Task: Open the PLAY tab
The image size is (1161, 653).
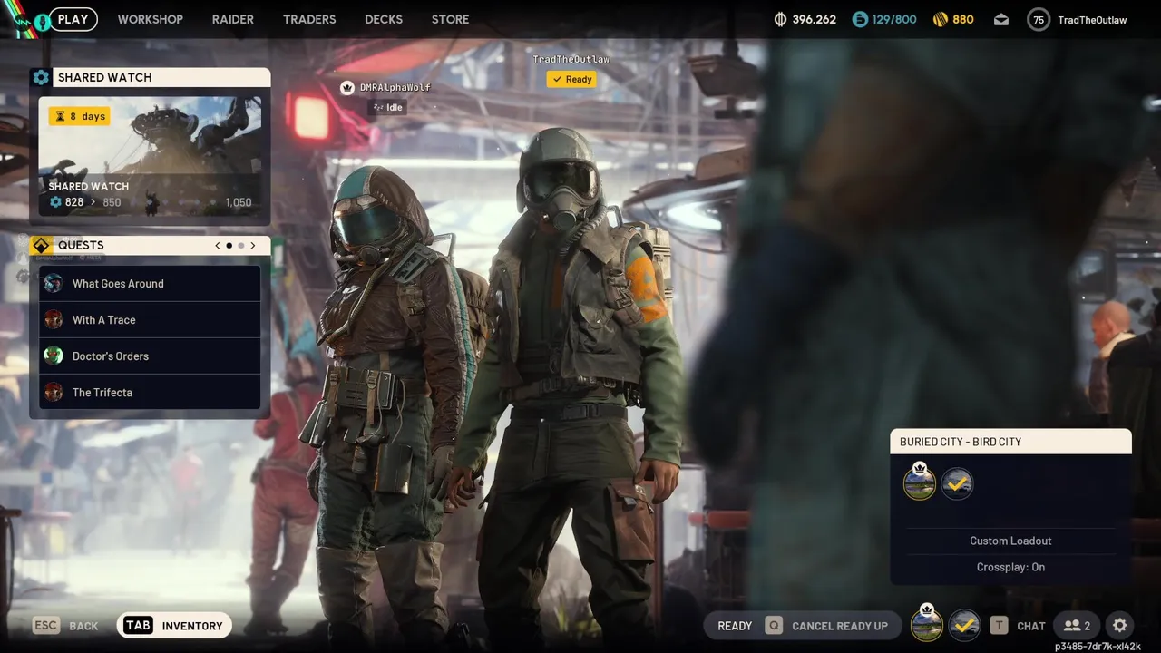Action: click(73, 19)
